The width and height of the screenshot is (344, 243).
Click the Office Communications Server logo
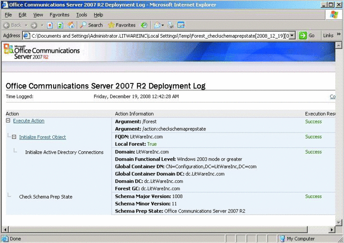pos(42,52)
